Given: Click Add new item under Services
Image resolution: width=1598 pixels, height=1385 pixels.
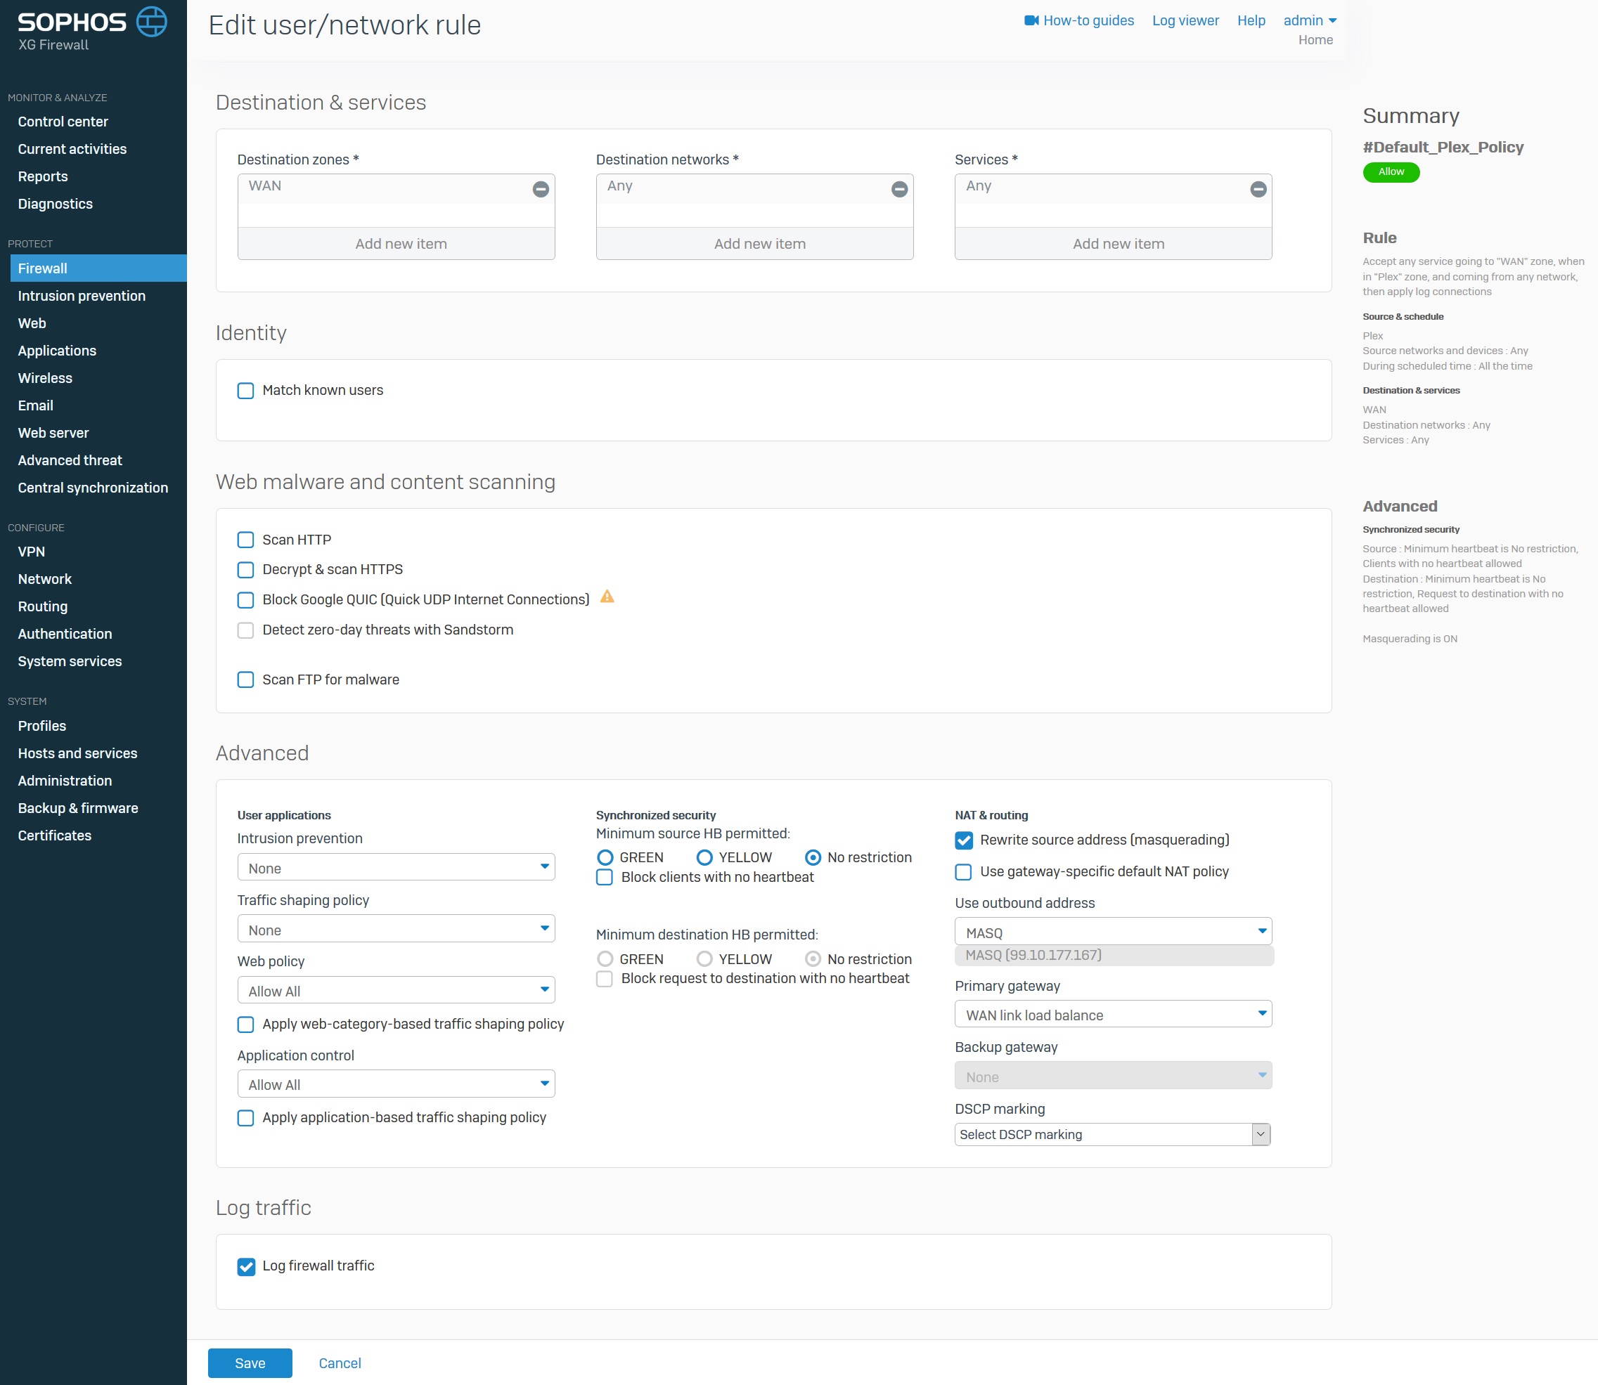Looking at the screenshot, I should (x=1117, y=243).
